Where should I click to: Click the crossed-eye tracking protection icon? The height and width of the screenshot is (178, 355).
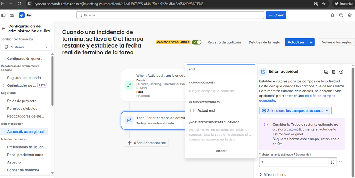click(x=316, y=4)
